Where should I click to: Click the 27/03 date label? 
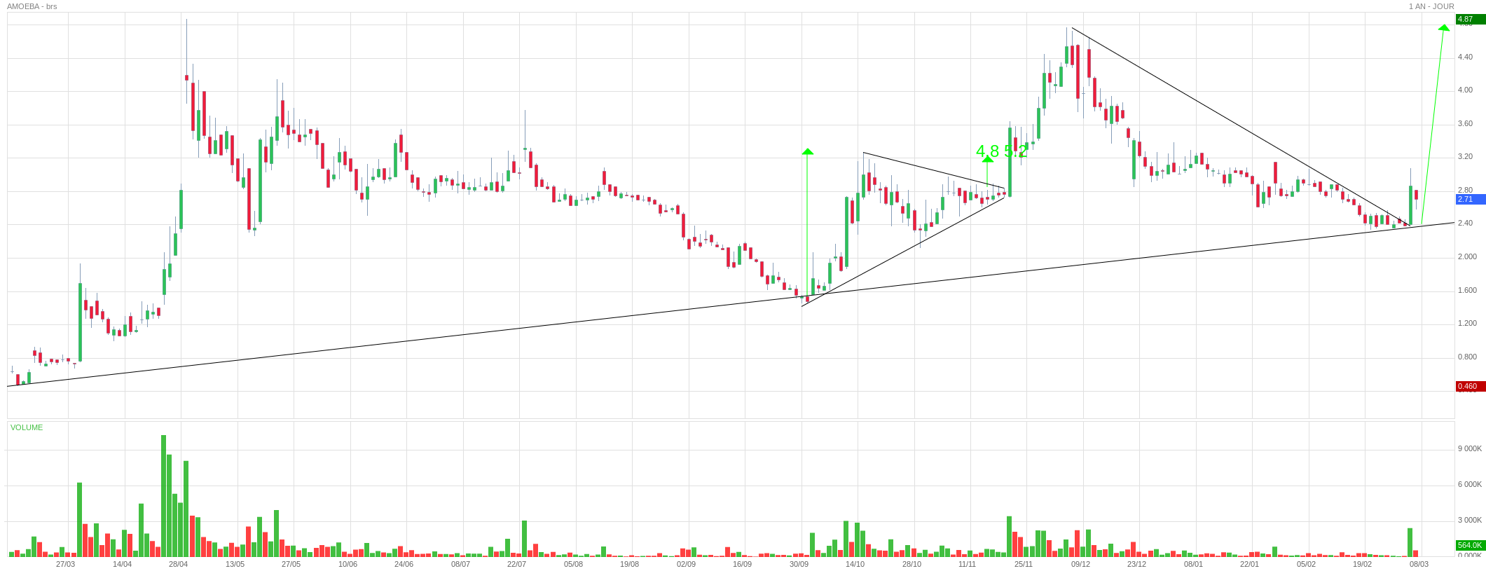[66, 564]
